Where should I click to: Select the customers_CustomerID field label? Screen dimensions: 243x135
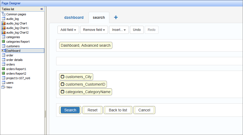pyautogui.click(x=85, y=84)
